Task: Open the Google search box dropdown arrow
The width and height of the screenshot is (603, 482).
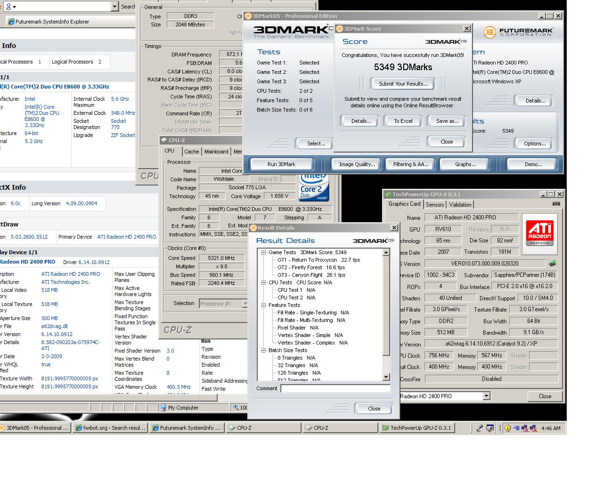Action: click(x=114, y=7)
